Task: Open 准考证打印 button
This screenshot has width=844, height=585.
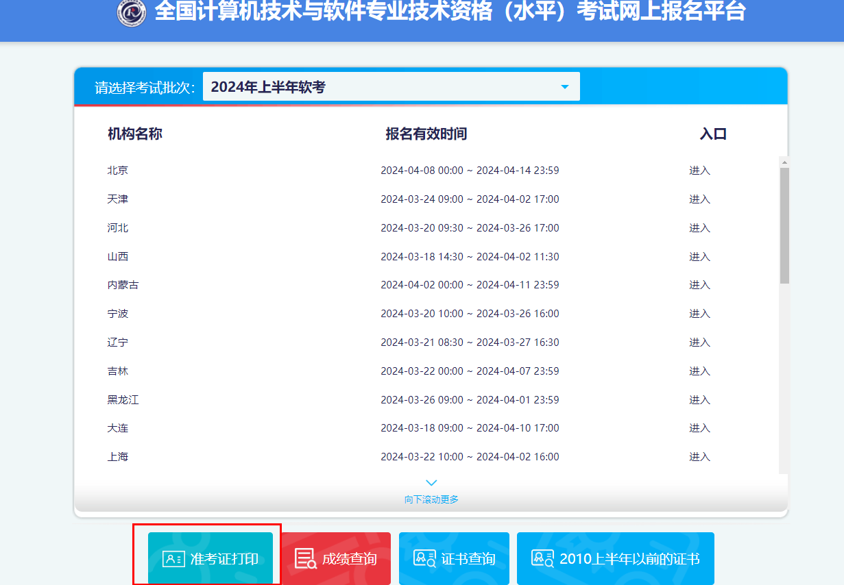Action: point(210,558)
